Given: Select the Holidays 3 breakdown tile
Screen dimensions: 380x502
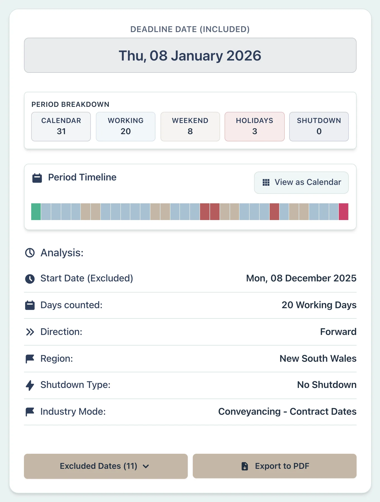Looking at the screenshot, I should 254,126.
